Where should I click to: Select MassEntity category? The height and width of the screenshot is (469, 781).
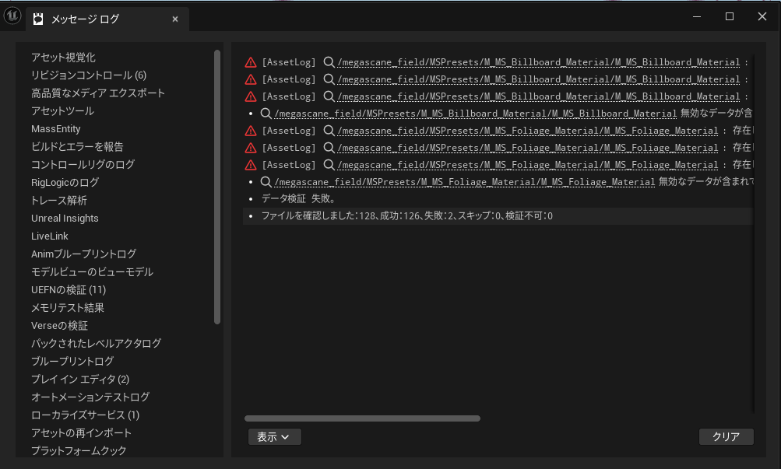click(x=56, y=129)
